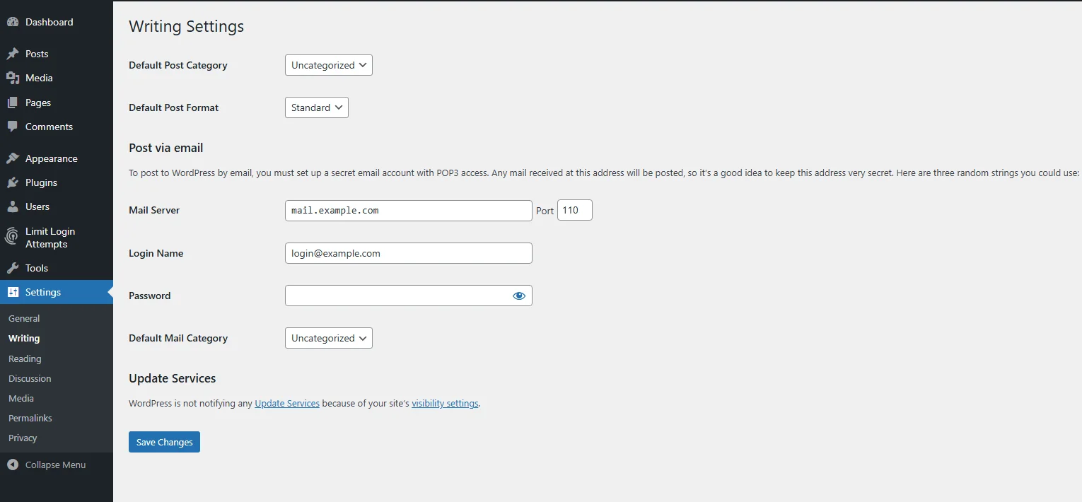This screenshot has width=1082, height=502.
Task: Click the Posts pushpin icon
Action: (13, 54)
